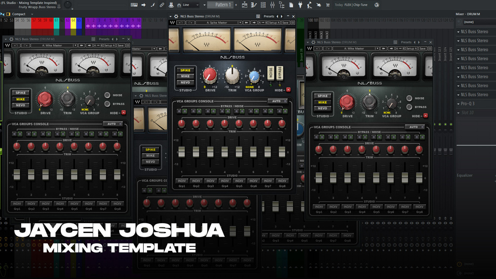Screen dimensions: 496x279
Task: Open the Mixer view icon in toolbar
Action: [x=272, y=5]
